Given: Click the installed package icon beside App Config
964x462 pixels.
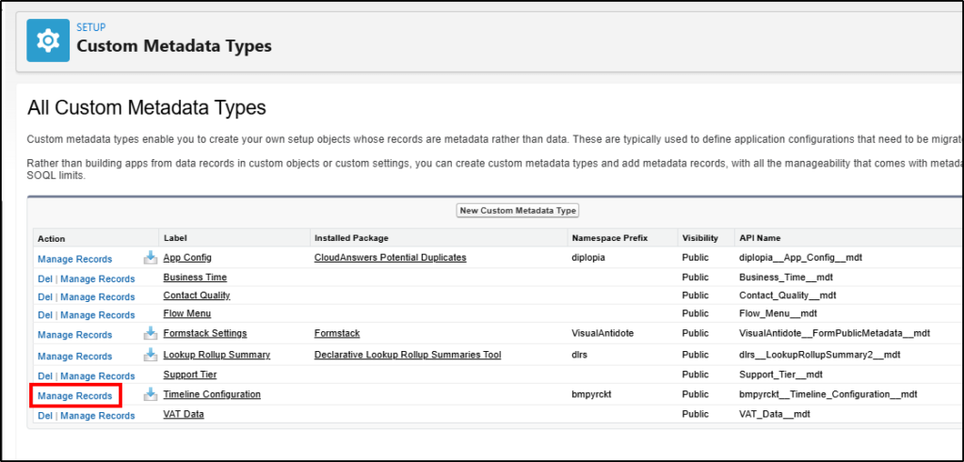Looking at the screenshot, I should click(x=151, y=258).
